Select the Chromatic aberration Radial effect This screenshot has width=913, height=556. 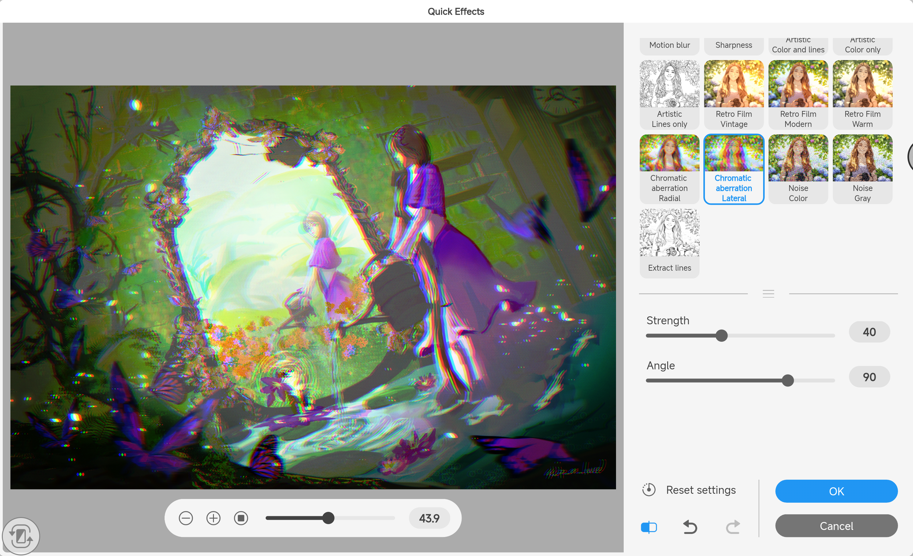pos(669,169)
